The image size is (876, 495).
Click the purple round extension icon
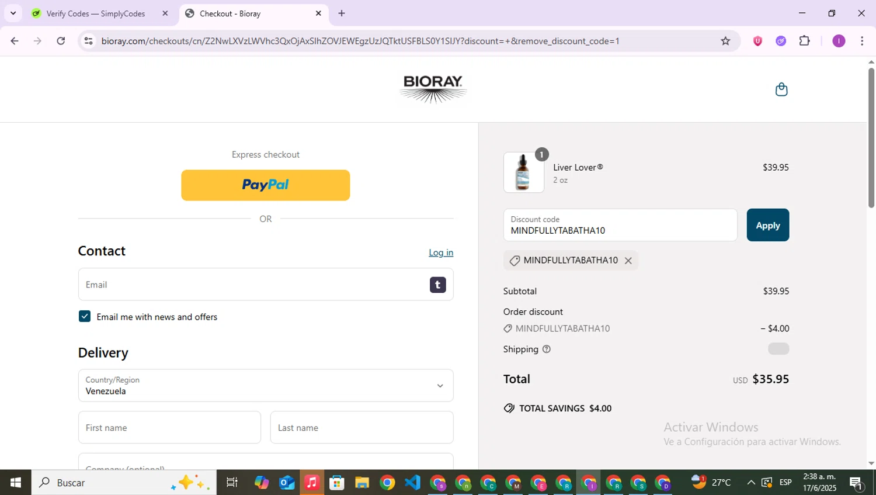[x=781, y=41]
